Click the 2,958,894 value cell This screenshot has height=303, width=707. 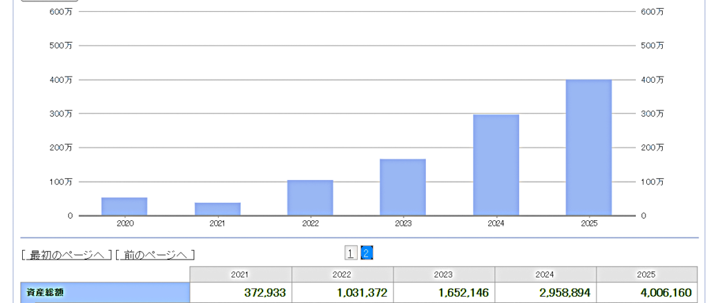tap(545, 293)
